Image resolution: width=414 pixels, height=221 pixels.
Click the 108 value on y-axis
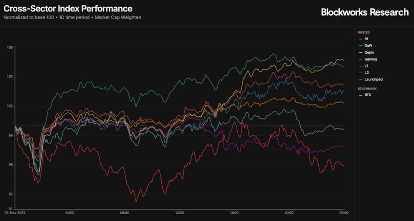(x=10, y=48)
